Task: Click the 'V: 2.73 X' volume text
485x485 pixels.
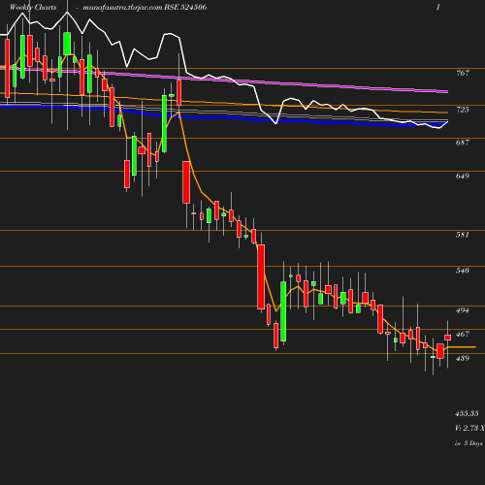Action: [469, 428]
